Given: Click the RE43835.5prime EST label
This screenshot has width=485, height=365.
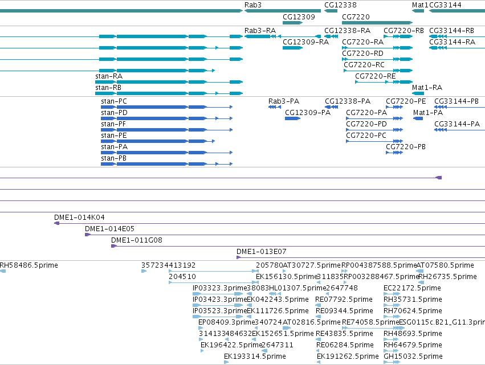Looking at the screenshot, I should pos(344,334).
